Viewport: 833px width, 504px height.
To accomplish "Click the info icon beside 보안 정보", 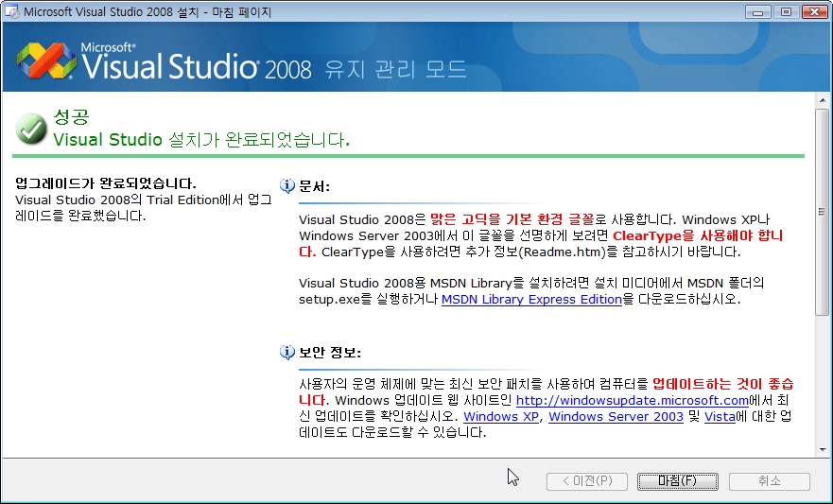I will click(287, 352).
